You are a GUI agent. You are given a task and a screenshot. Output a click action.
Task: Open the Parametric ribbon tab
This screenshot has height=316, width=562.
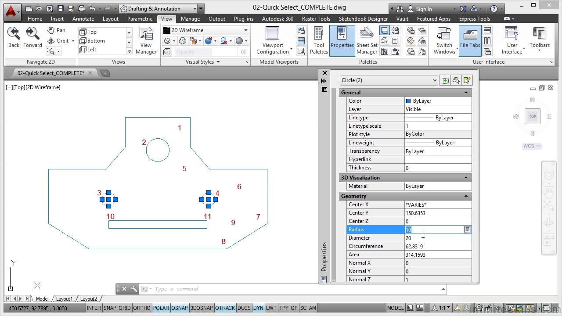pyautogui.click(x=140, y=19)
